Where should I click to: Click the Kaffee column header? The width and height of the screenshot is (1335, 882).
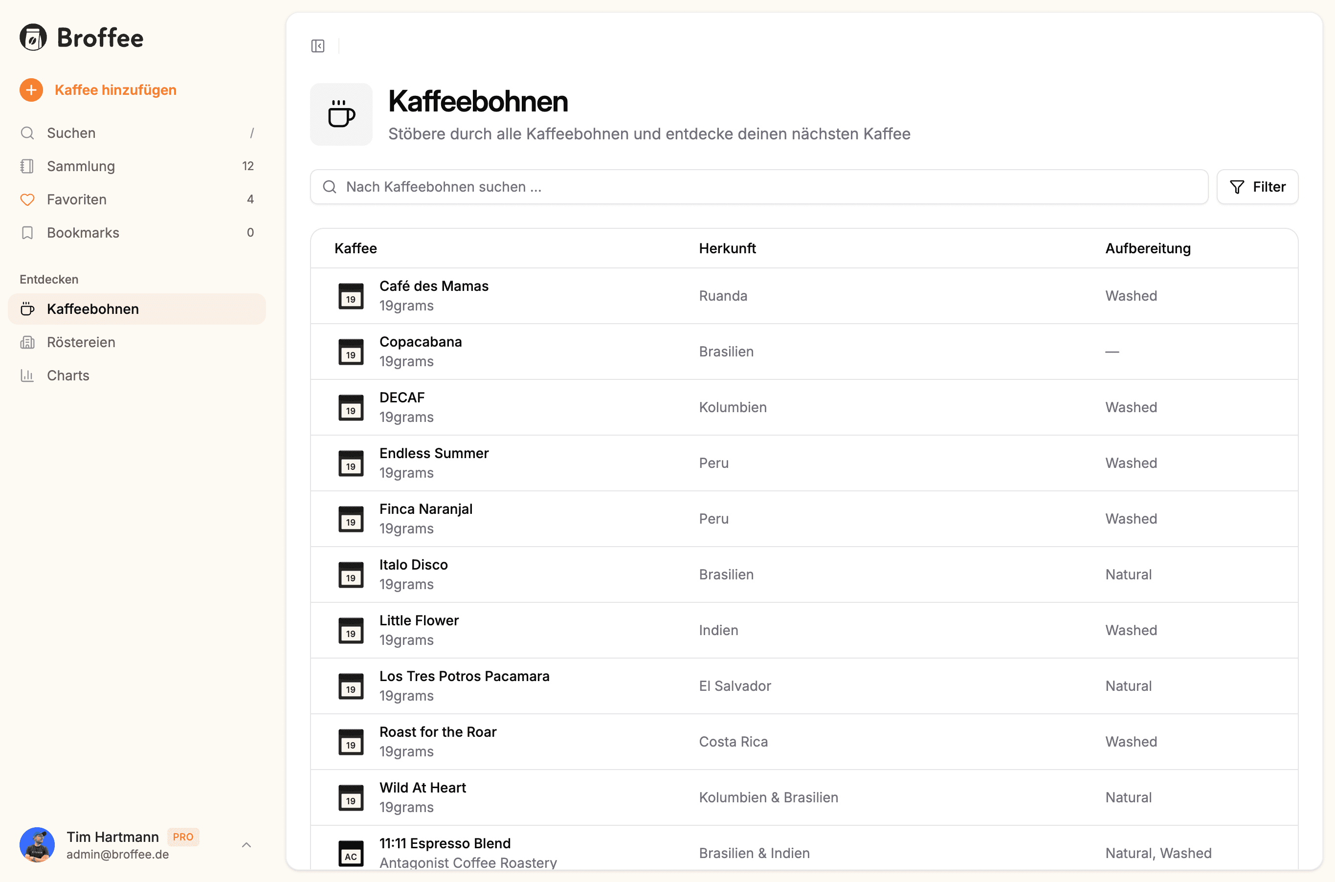356,249
